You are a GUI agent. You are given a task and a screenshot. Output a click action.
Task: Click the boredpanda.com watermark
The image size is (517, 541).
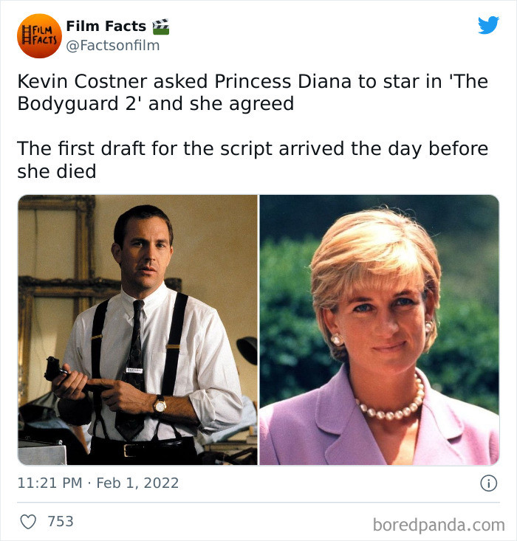click(439, 526)
